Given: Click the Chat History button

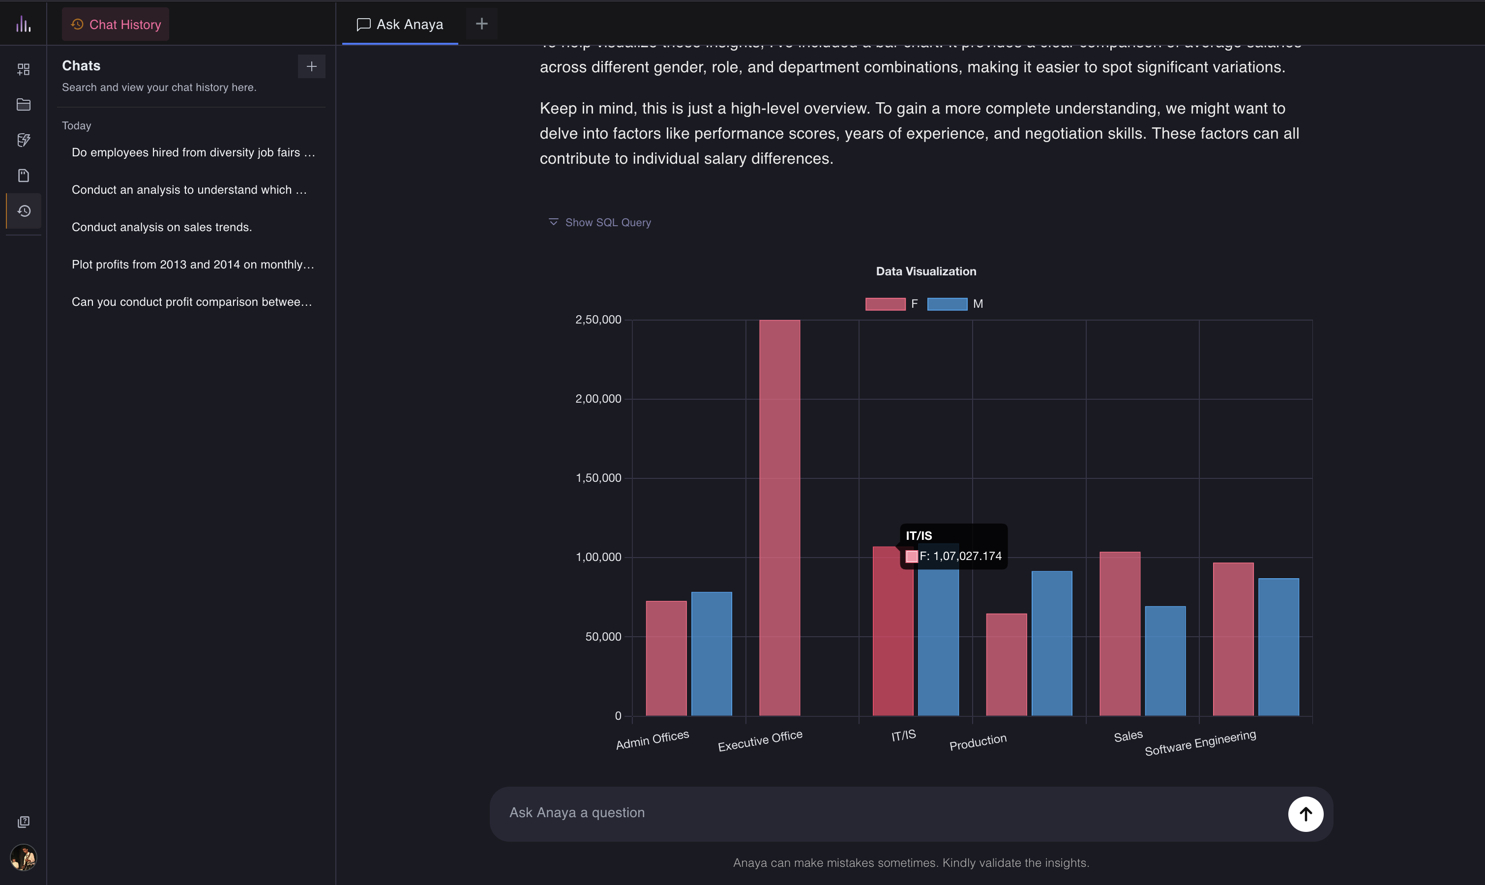Looking at the screenshot, I should coord(116,25).
